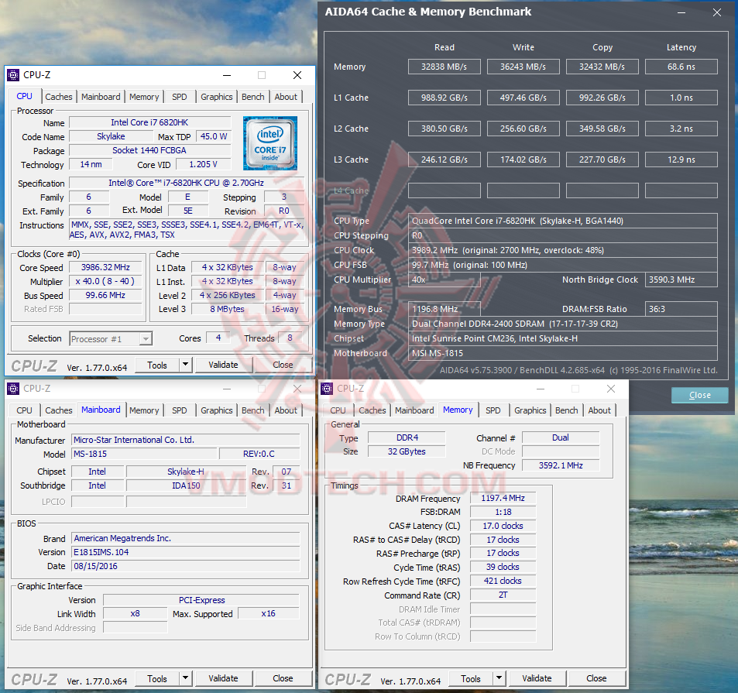738x693 pixels.
Task: Click BIOS Date field 08/15/2016
Action: point(186,567)
